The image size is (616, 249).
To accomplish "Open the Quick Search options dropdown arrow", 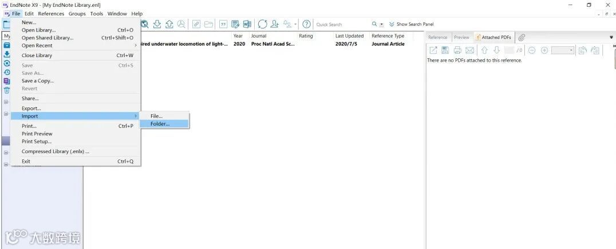I will pyautogui.click(x=382, y=25).
